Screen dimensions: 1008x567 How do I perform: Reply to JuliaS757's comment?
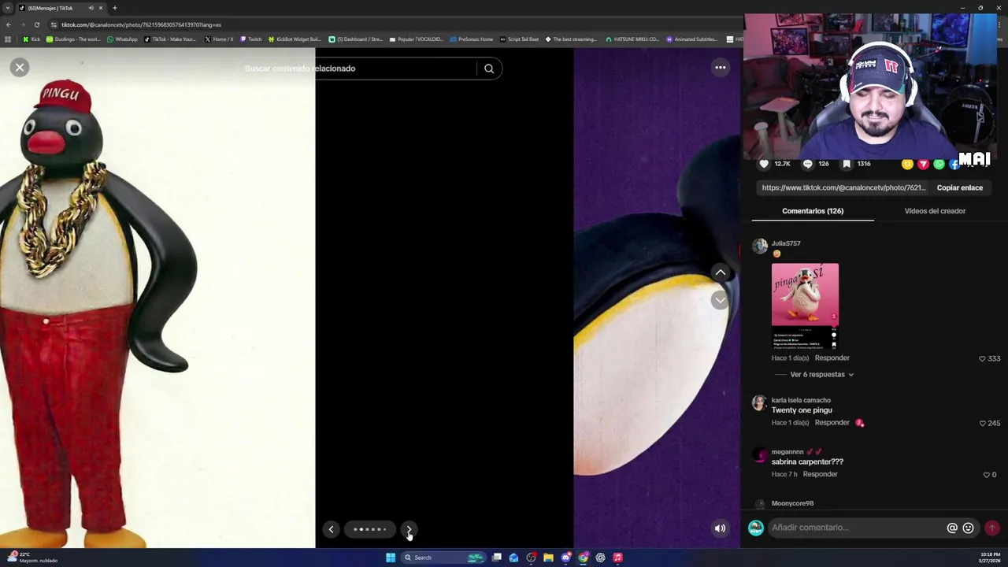[832, 358]
